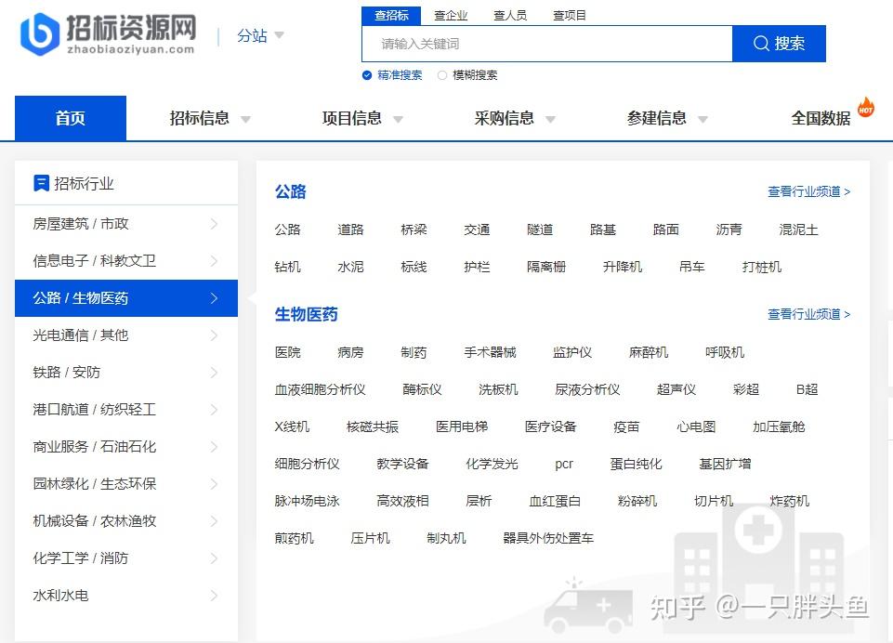Open 查看行业频道 link for 公路
The image size is (893, 643).
tap(808, 191)
